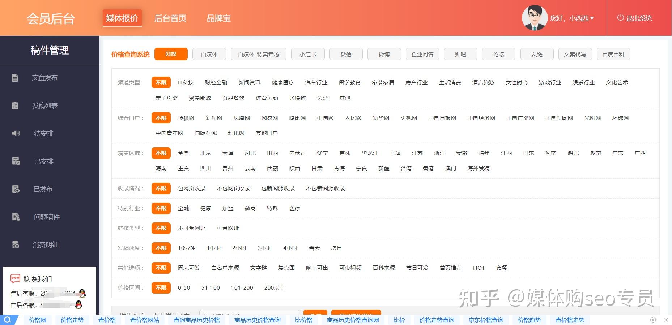The image size is (672, 325).
Task: Click 京东价格查询 suggestion link
Action: pyautogui.click(x=486, y=320)
